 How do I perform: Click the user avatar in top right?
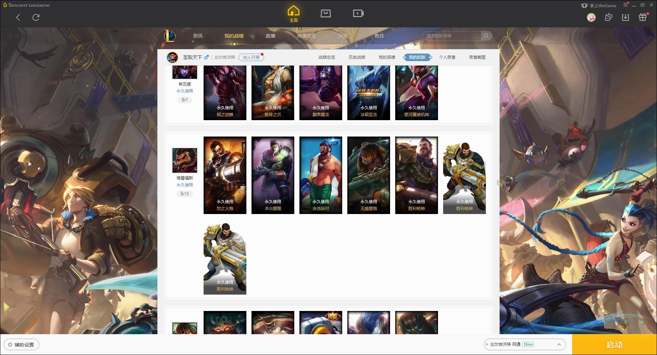(591, 17)
